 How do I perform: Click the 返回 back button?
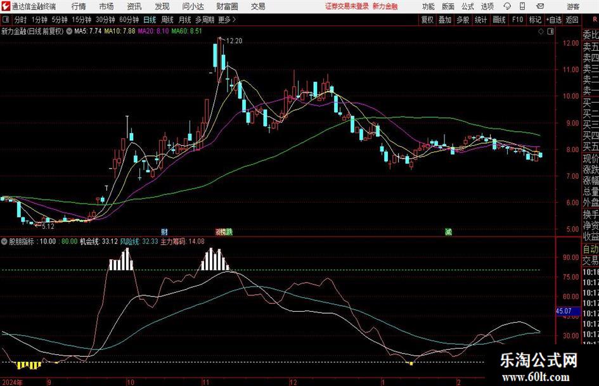(572, 20)
